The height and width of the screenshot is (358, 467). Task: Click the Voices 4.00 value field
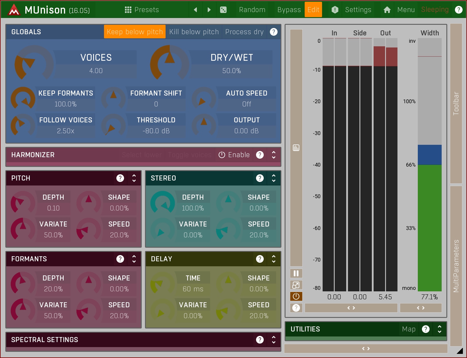[96, 71]
